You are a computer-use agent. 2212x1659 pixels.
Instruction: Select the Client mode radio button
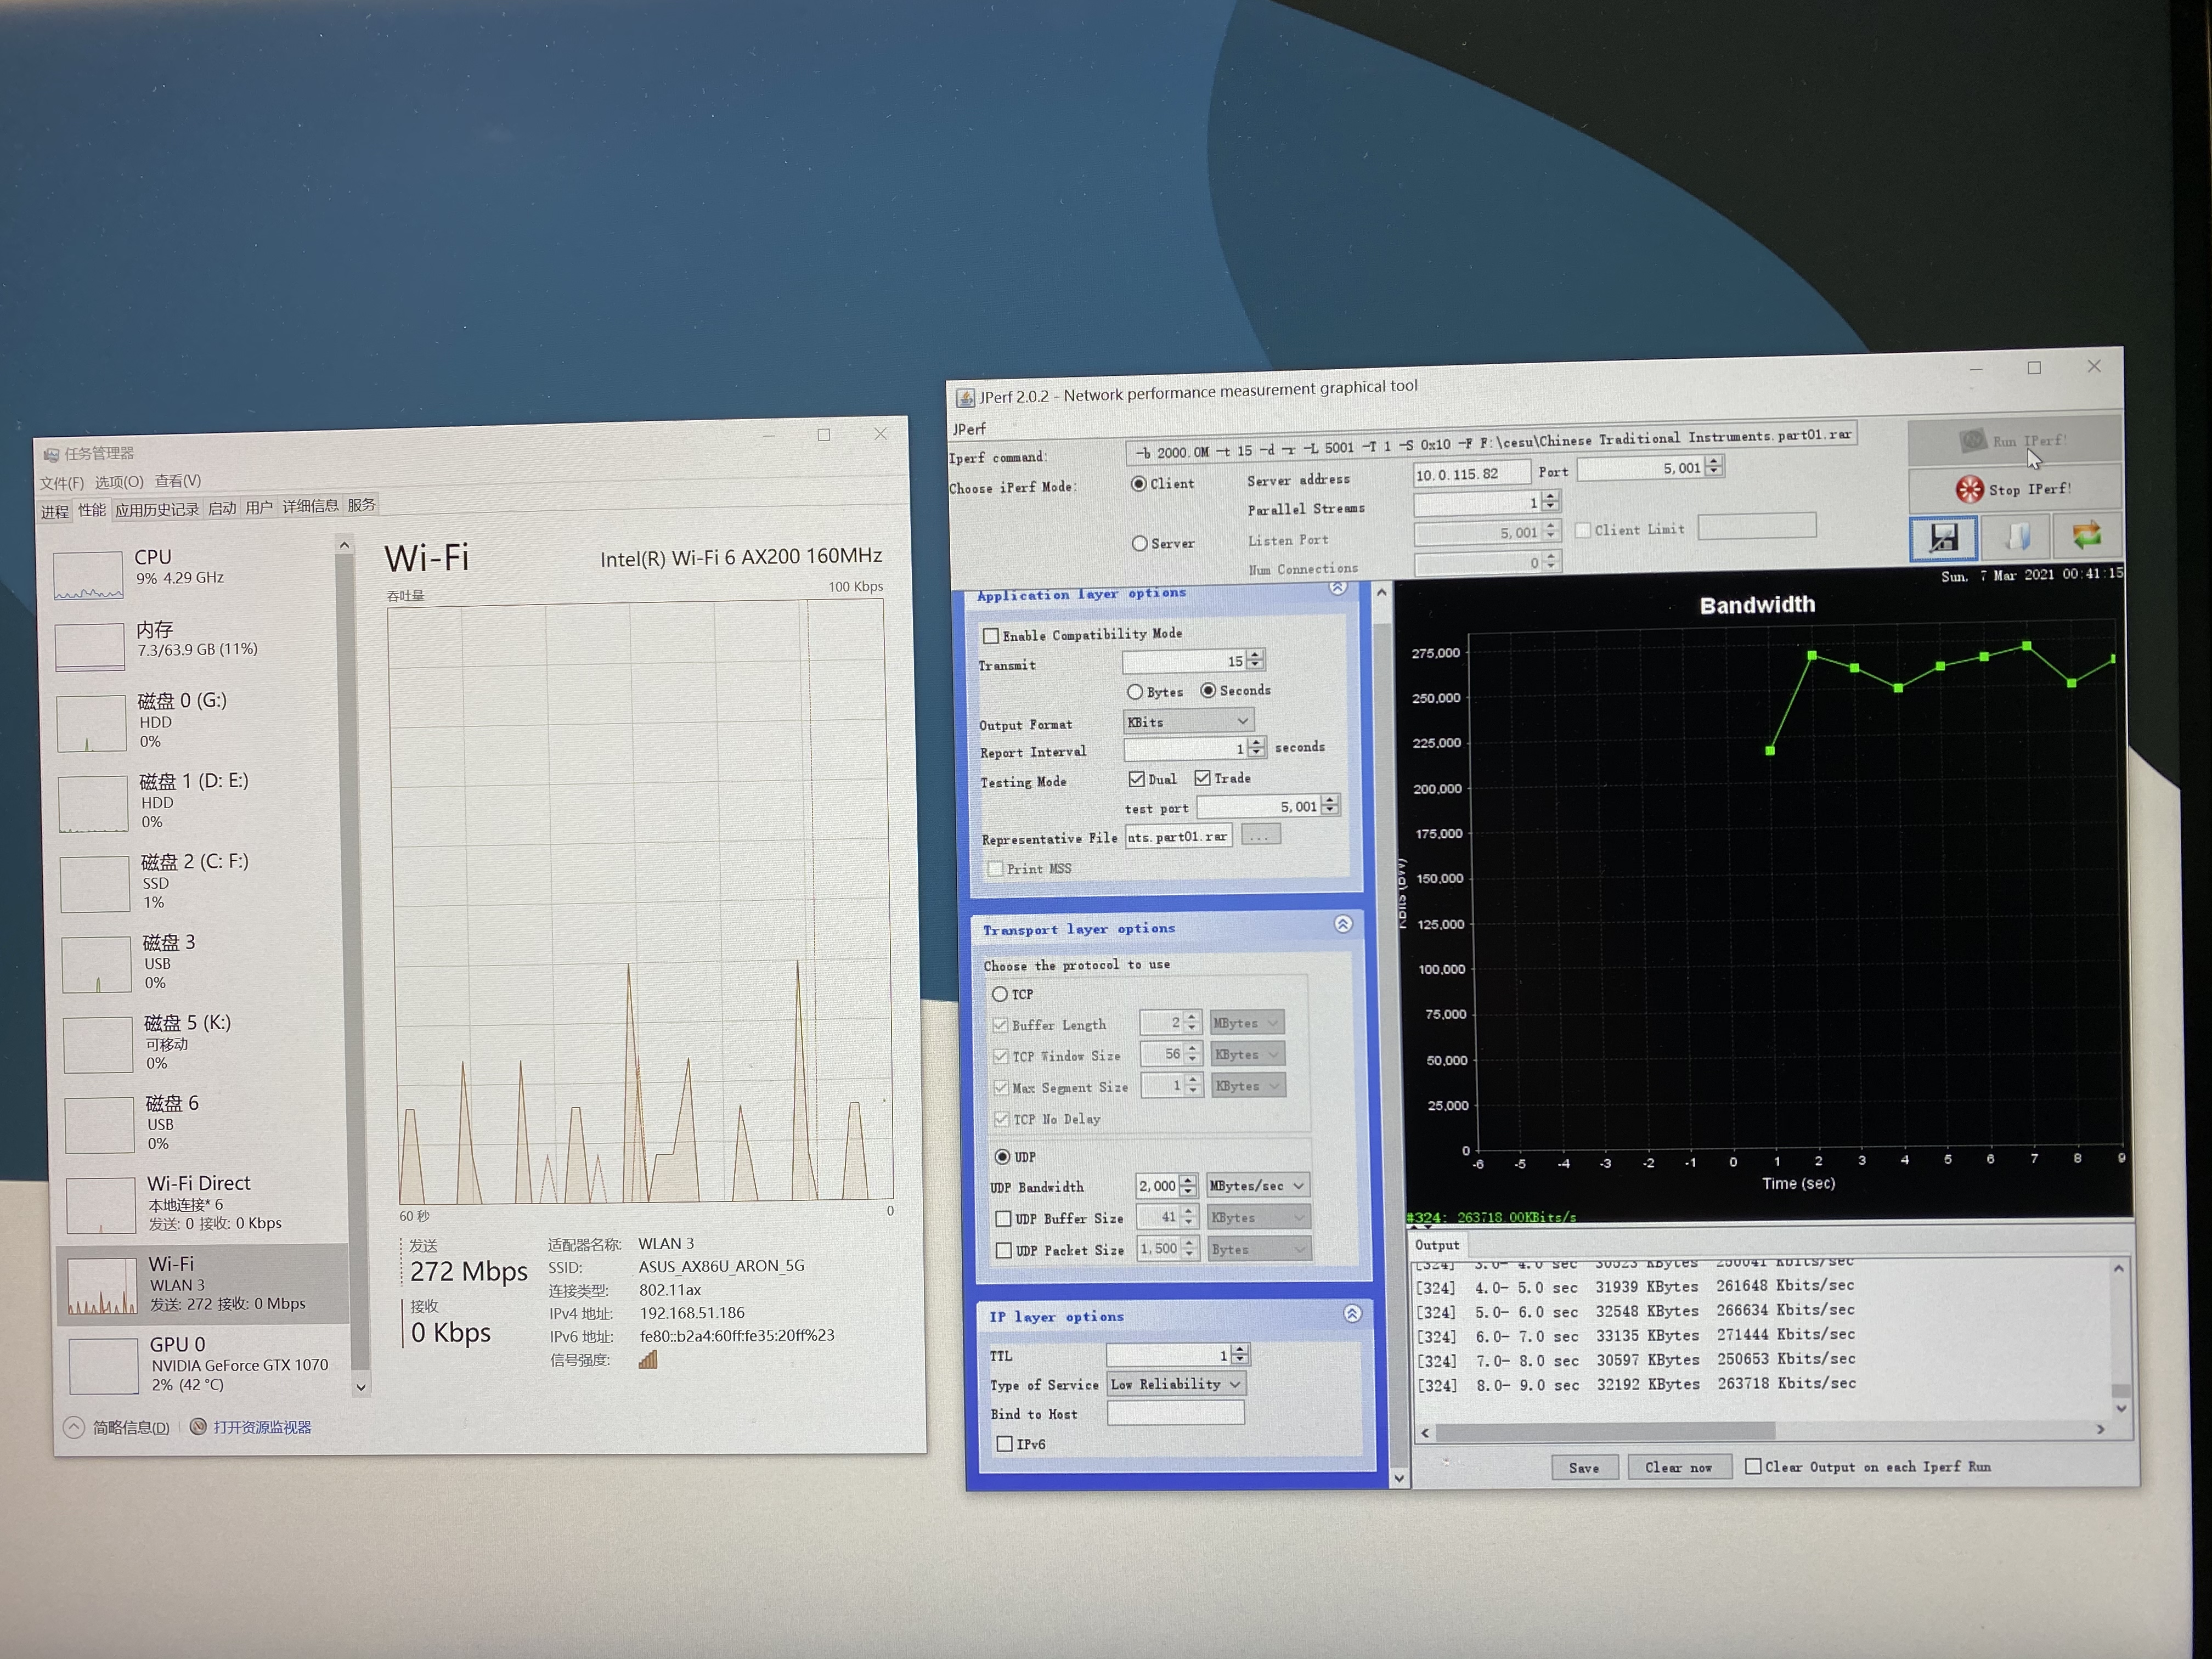1138,484
